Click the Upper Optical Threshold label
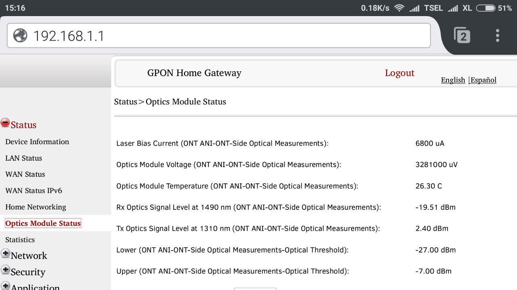The image size is (517, 290). [x=233, y=271]
